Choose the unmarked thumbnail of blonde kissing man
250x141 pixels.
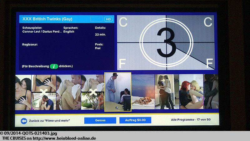[x=68, y=92]
